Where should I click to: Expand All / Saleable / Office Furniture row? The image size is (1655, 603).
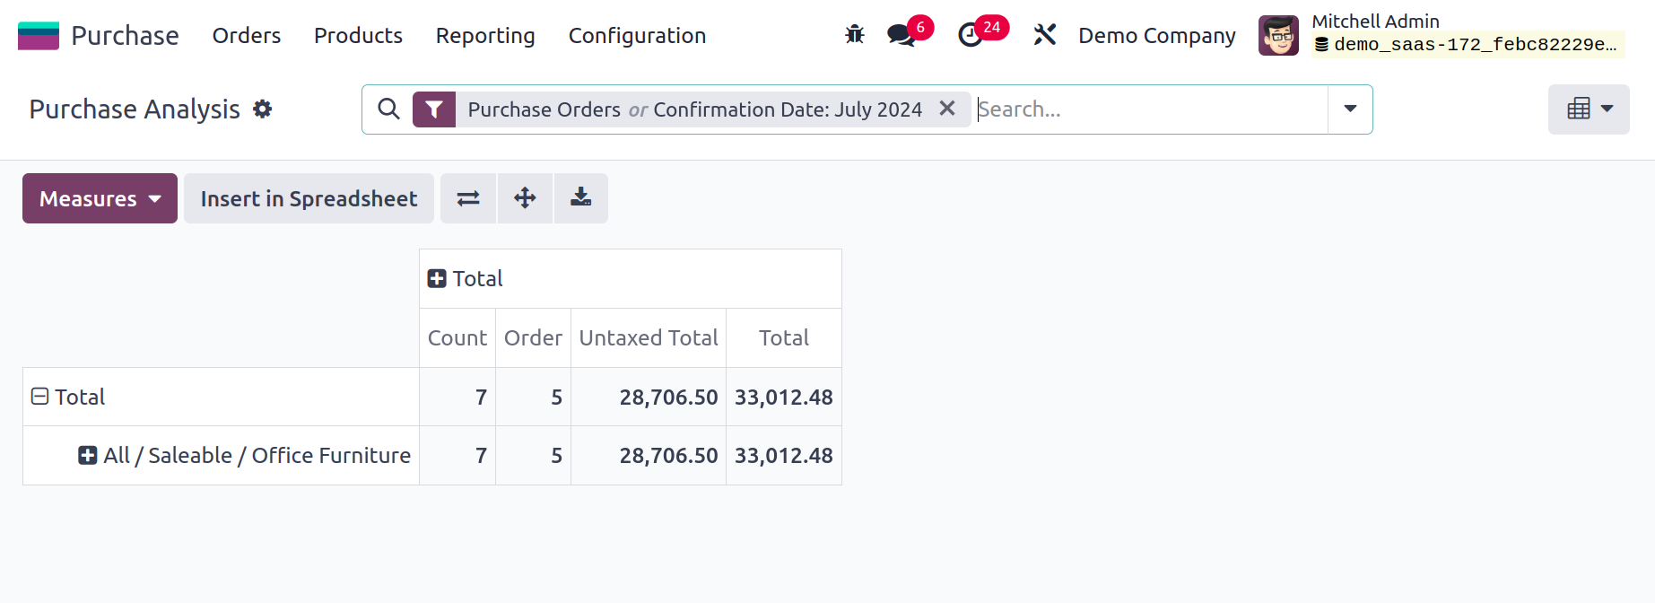(x=88, y=456)
